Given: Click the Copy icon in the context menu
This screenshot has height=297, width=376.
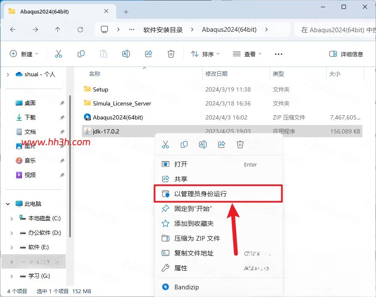Looking at the screenshot, I should pos(184,144).
